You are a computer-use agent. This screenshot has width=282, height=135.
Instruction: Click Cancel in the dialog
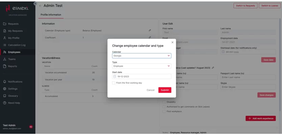point(150,90)
